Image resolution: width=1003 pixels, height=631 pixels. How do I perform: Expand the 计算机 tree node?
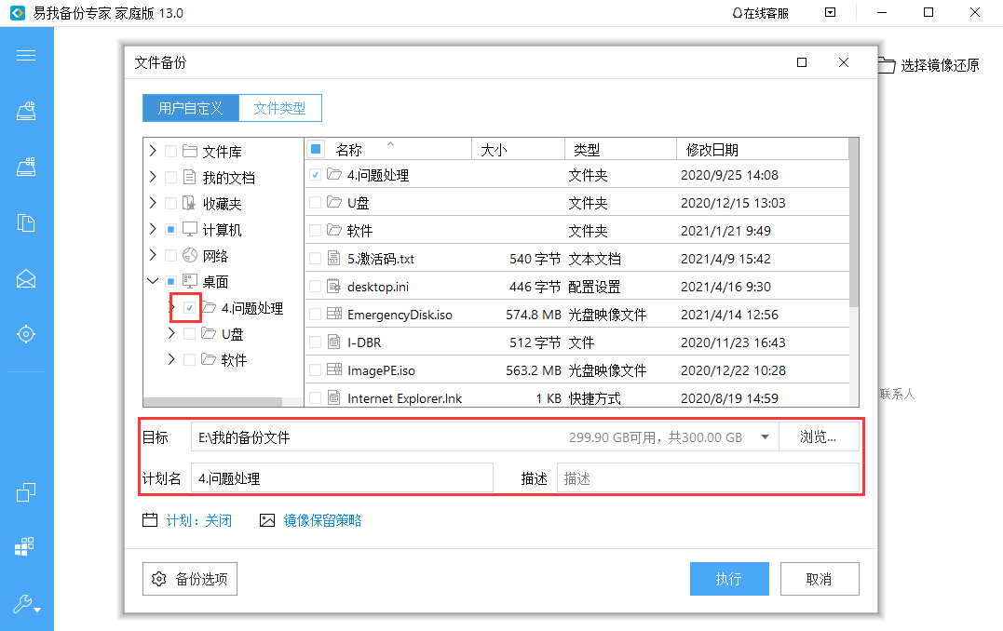pyautogui.click(x=152, y=229)
